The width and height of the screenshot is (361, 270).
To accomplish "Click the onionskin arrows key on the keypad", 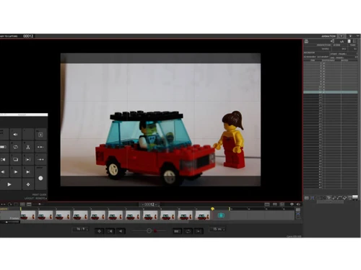I will [40, 147].
